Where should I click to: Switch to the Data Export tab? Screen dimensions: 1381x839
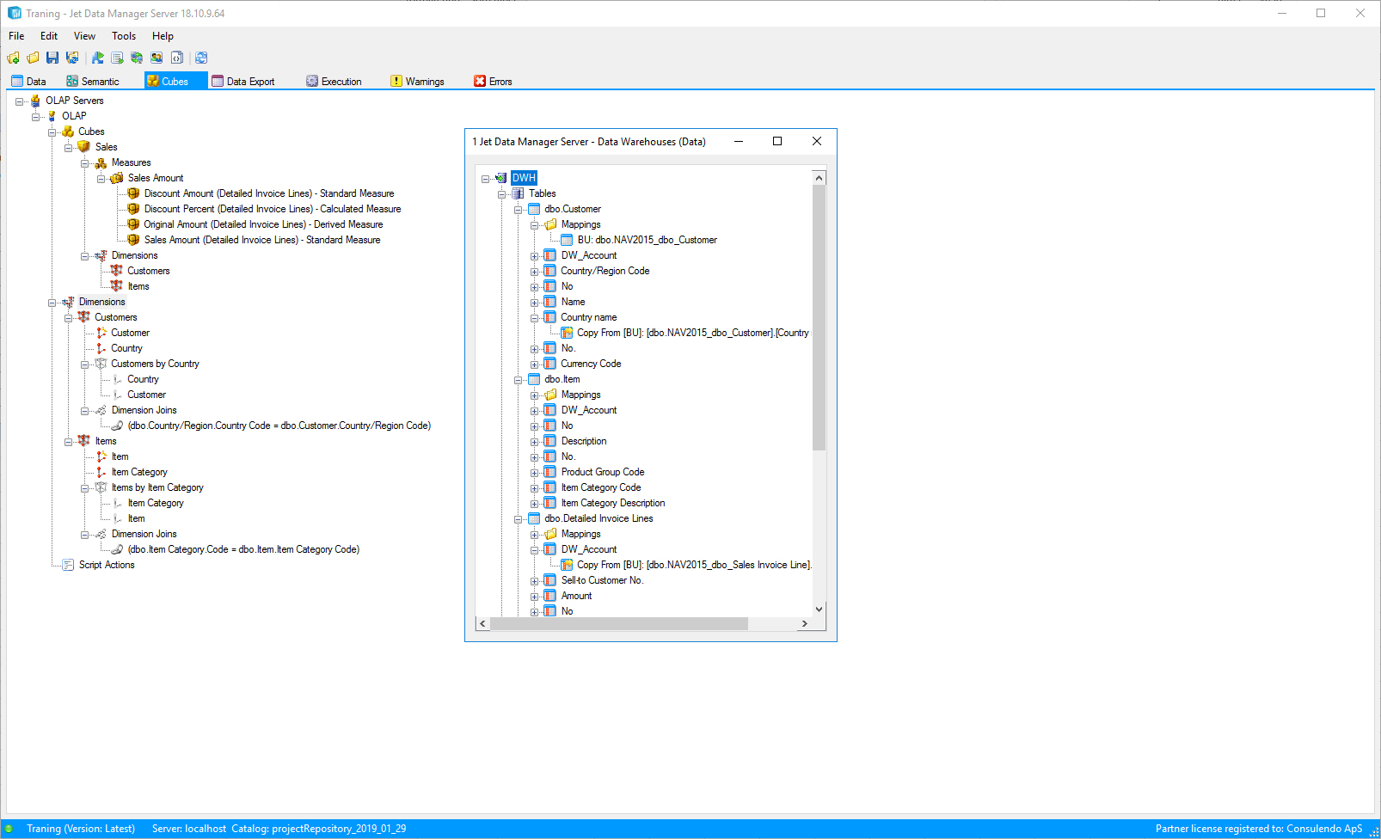(243, 81)
